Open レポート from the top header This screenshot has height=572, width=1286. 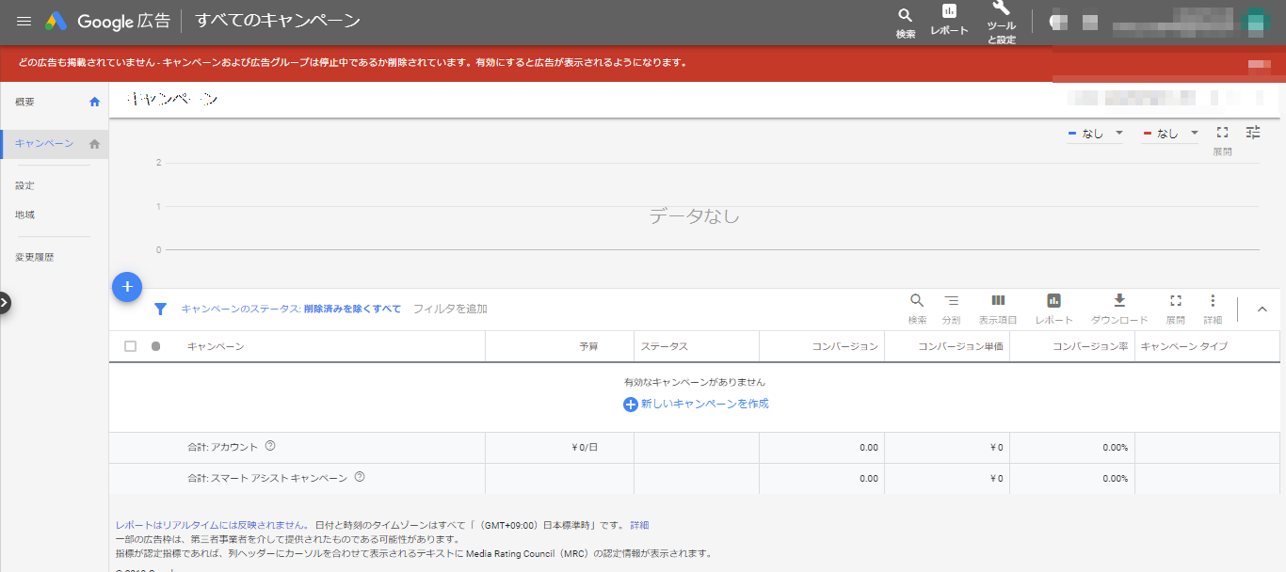click(x=949, y=20)
